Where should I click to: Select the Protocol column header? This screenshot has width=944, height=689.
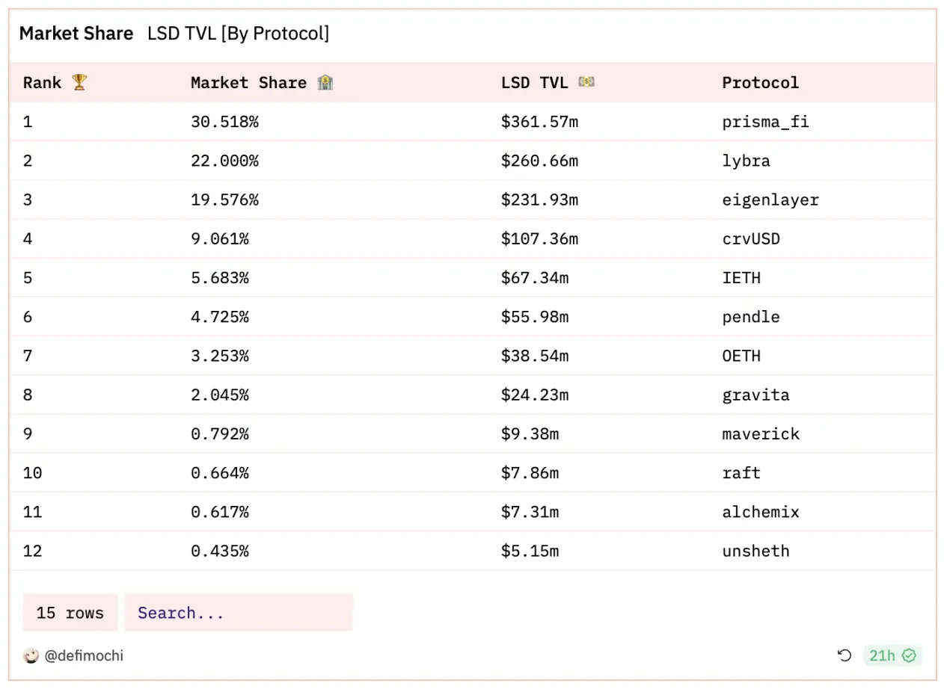tap(761, 82)
